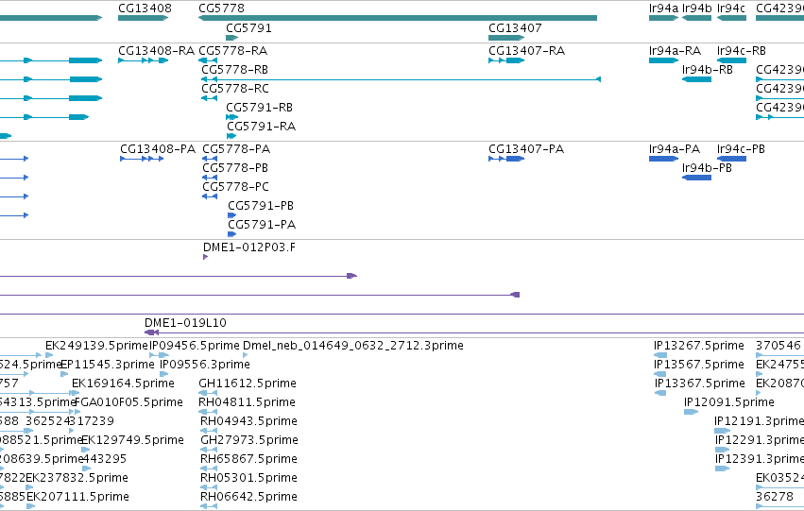This screenshot has width=804, height=511.
Task: Click the IP12091.5prime EST
Action: click(x=692, y=412)
